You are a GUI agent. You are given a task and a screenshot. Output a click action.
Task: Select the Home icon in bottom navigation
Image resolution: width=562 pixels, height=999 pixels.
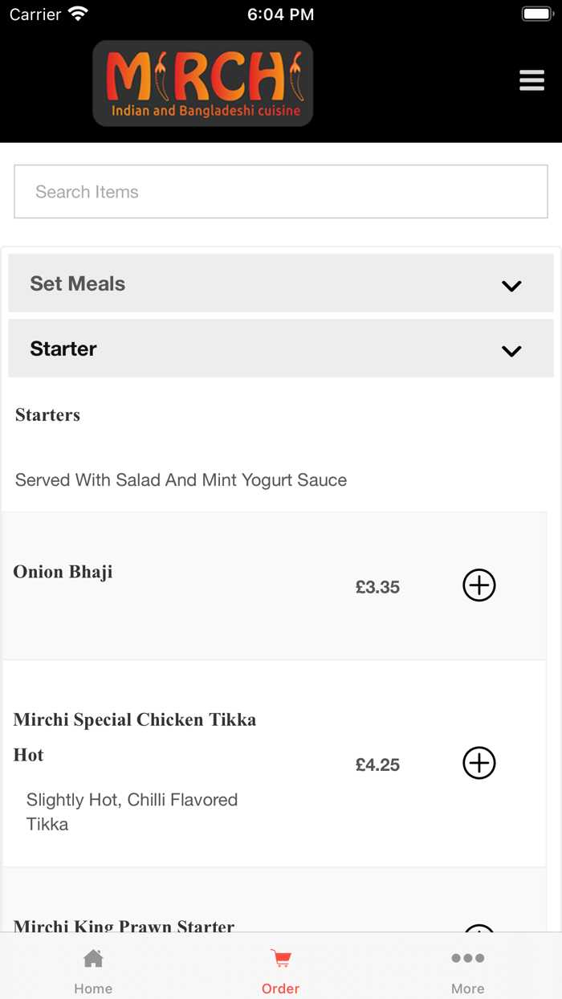93,957
